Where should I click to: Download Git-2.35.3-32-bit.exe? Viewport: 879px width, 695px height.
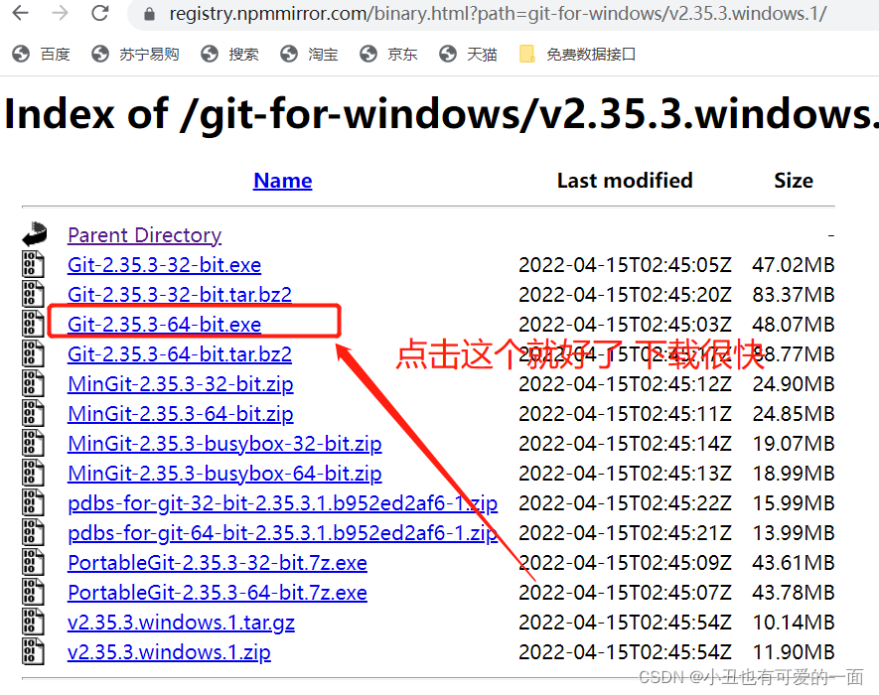(164, 264)
